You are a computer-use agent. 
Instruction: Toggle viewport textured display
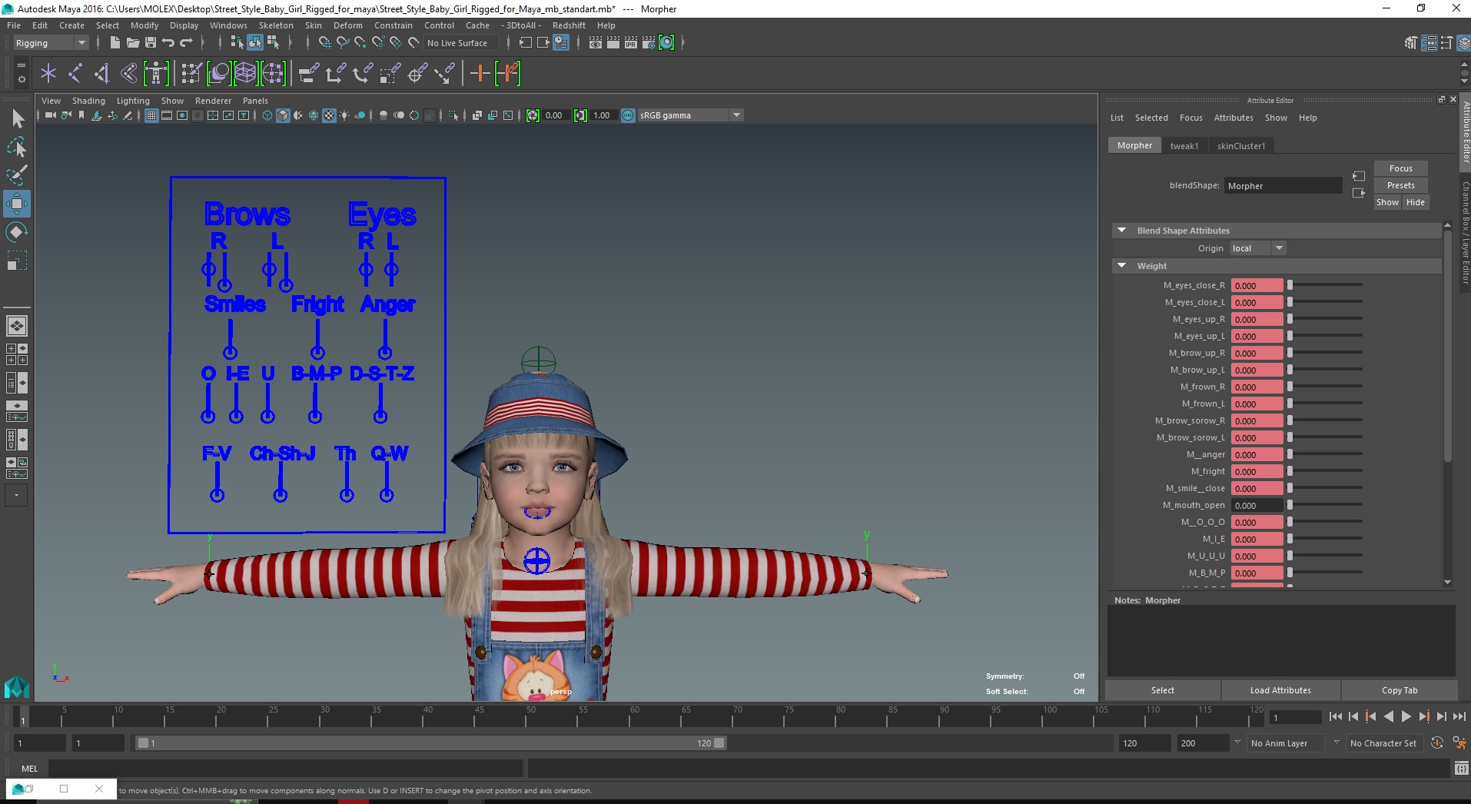click(x=329, y=115)
